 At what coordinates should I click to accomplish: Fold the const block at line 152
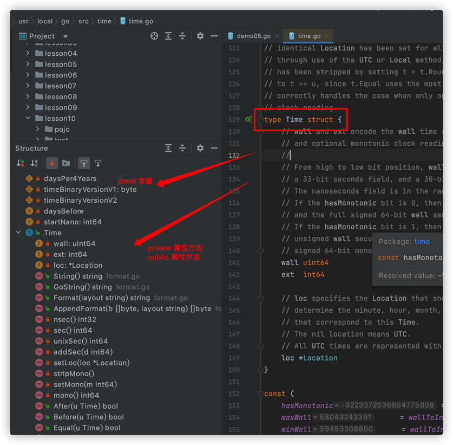[260, 394]
